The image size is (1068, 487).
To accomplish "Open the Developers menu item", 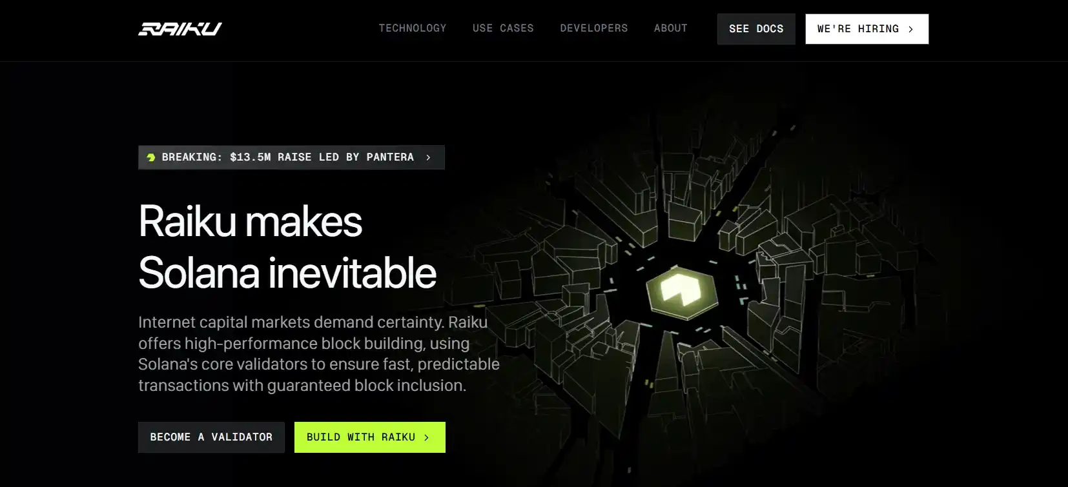I will (x=594, y=28).
